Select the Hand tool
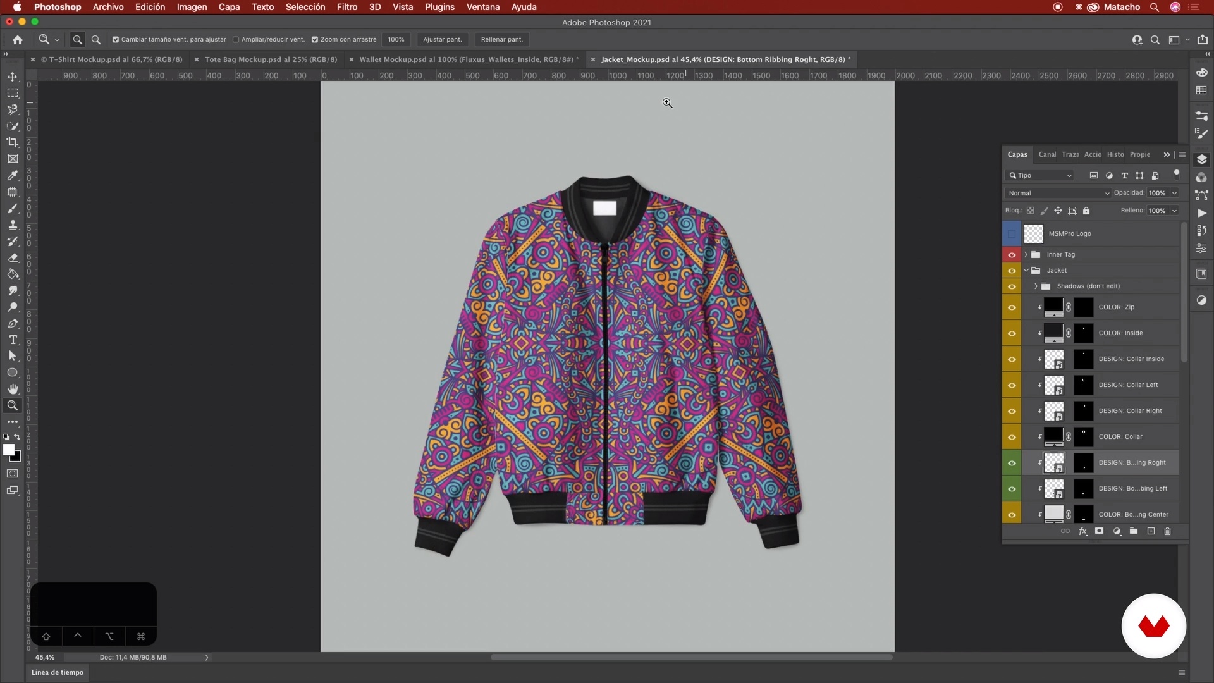 coord(13,389)
